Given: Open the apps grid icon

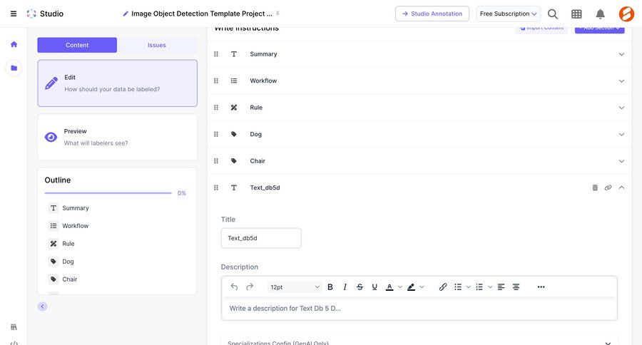Looking at the screenshot, I should click(x=576, y=14).
